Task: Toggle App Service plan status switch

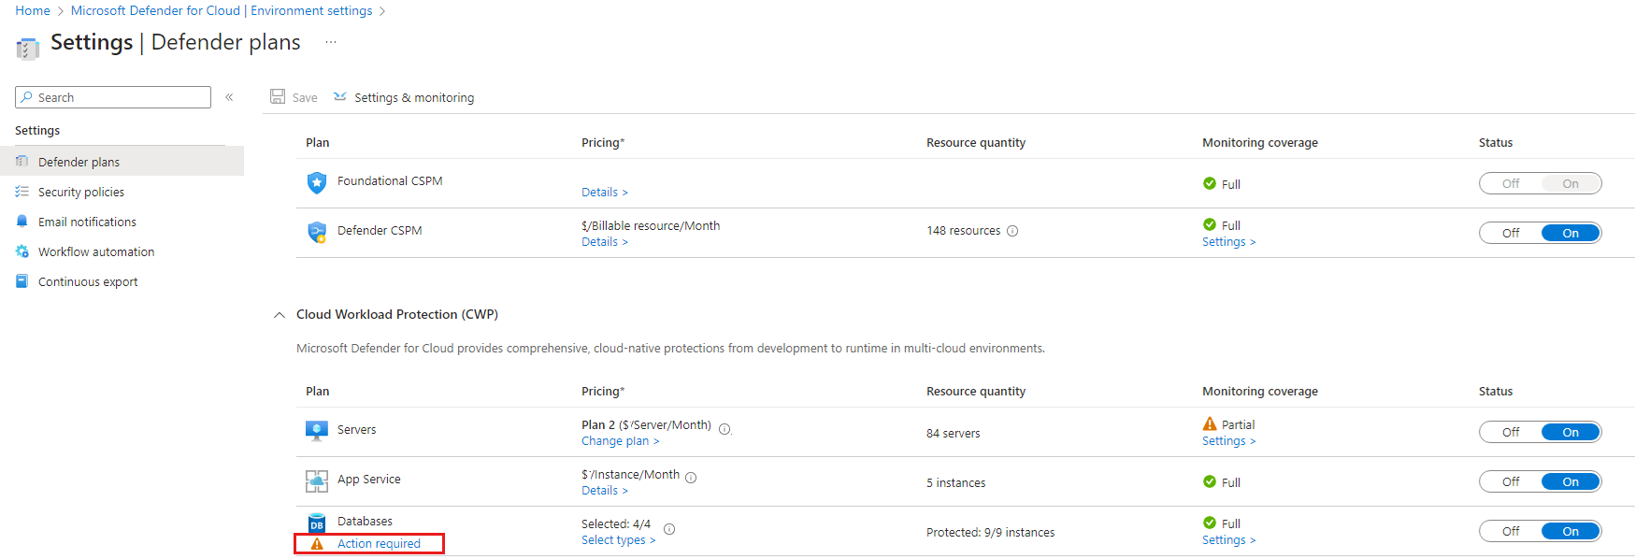Action: 1540,481
